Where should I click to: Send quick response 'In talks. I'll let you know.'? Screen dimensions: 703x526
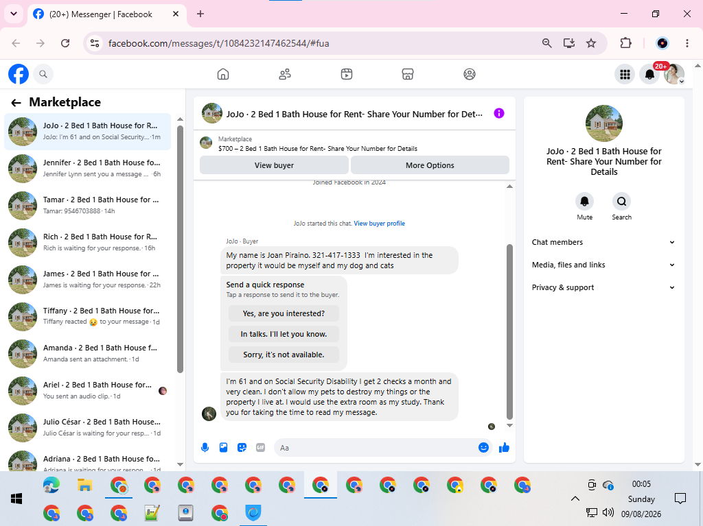(284, 334)
